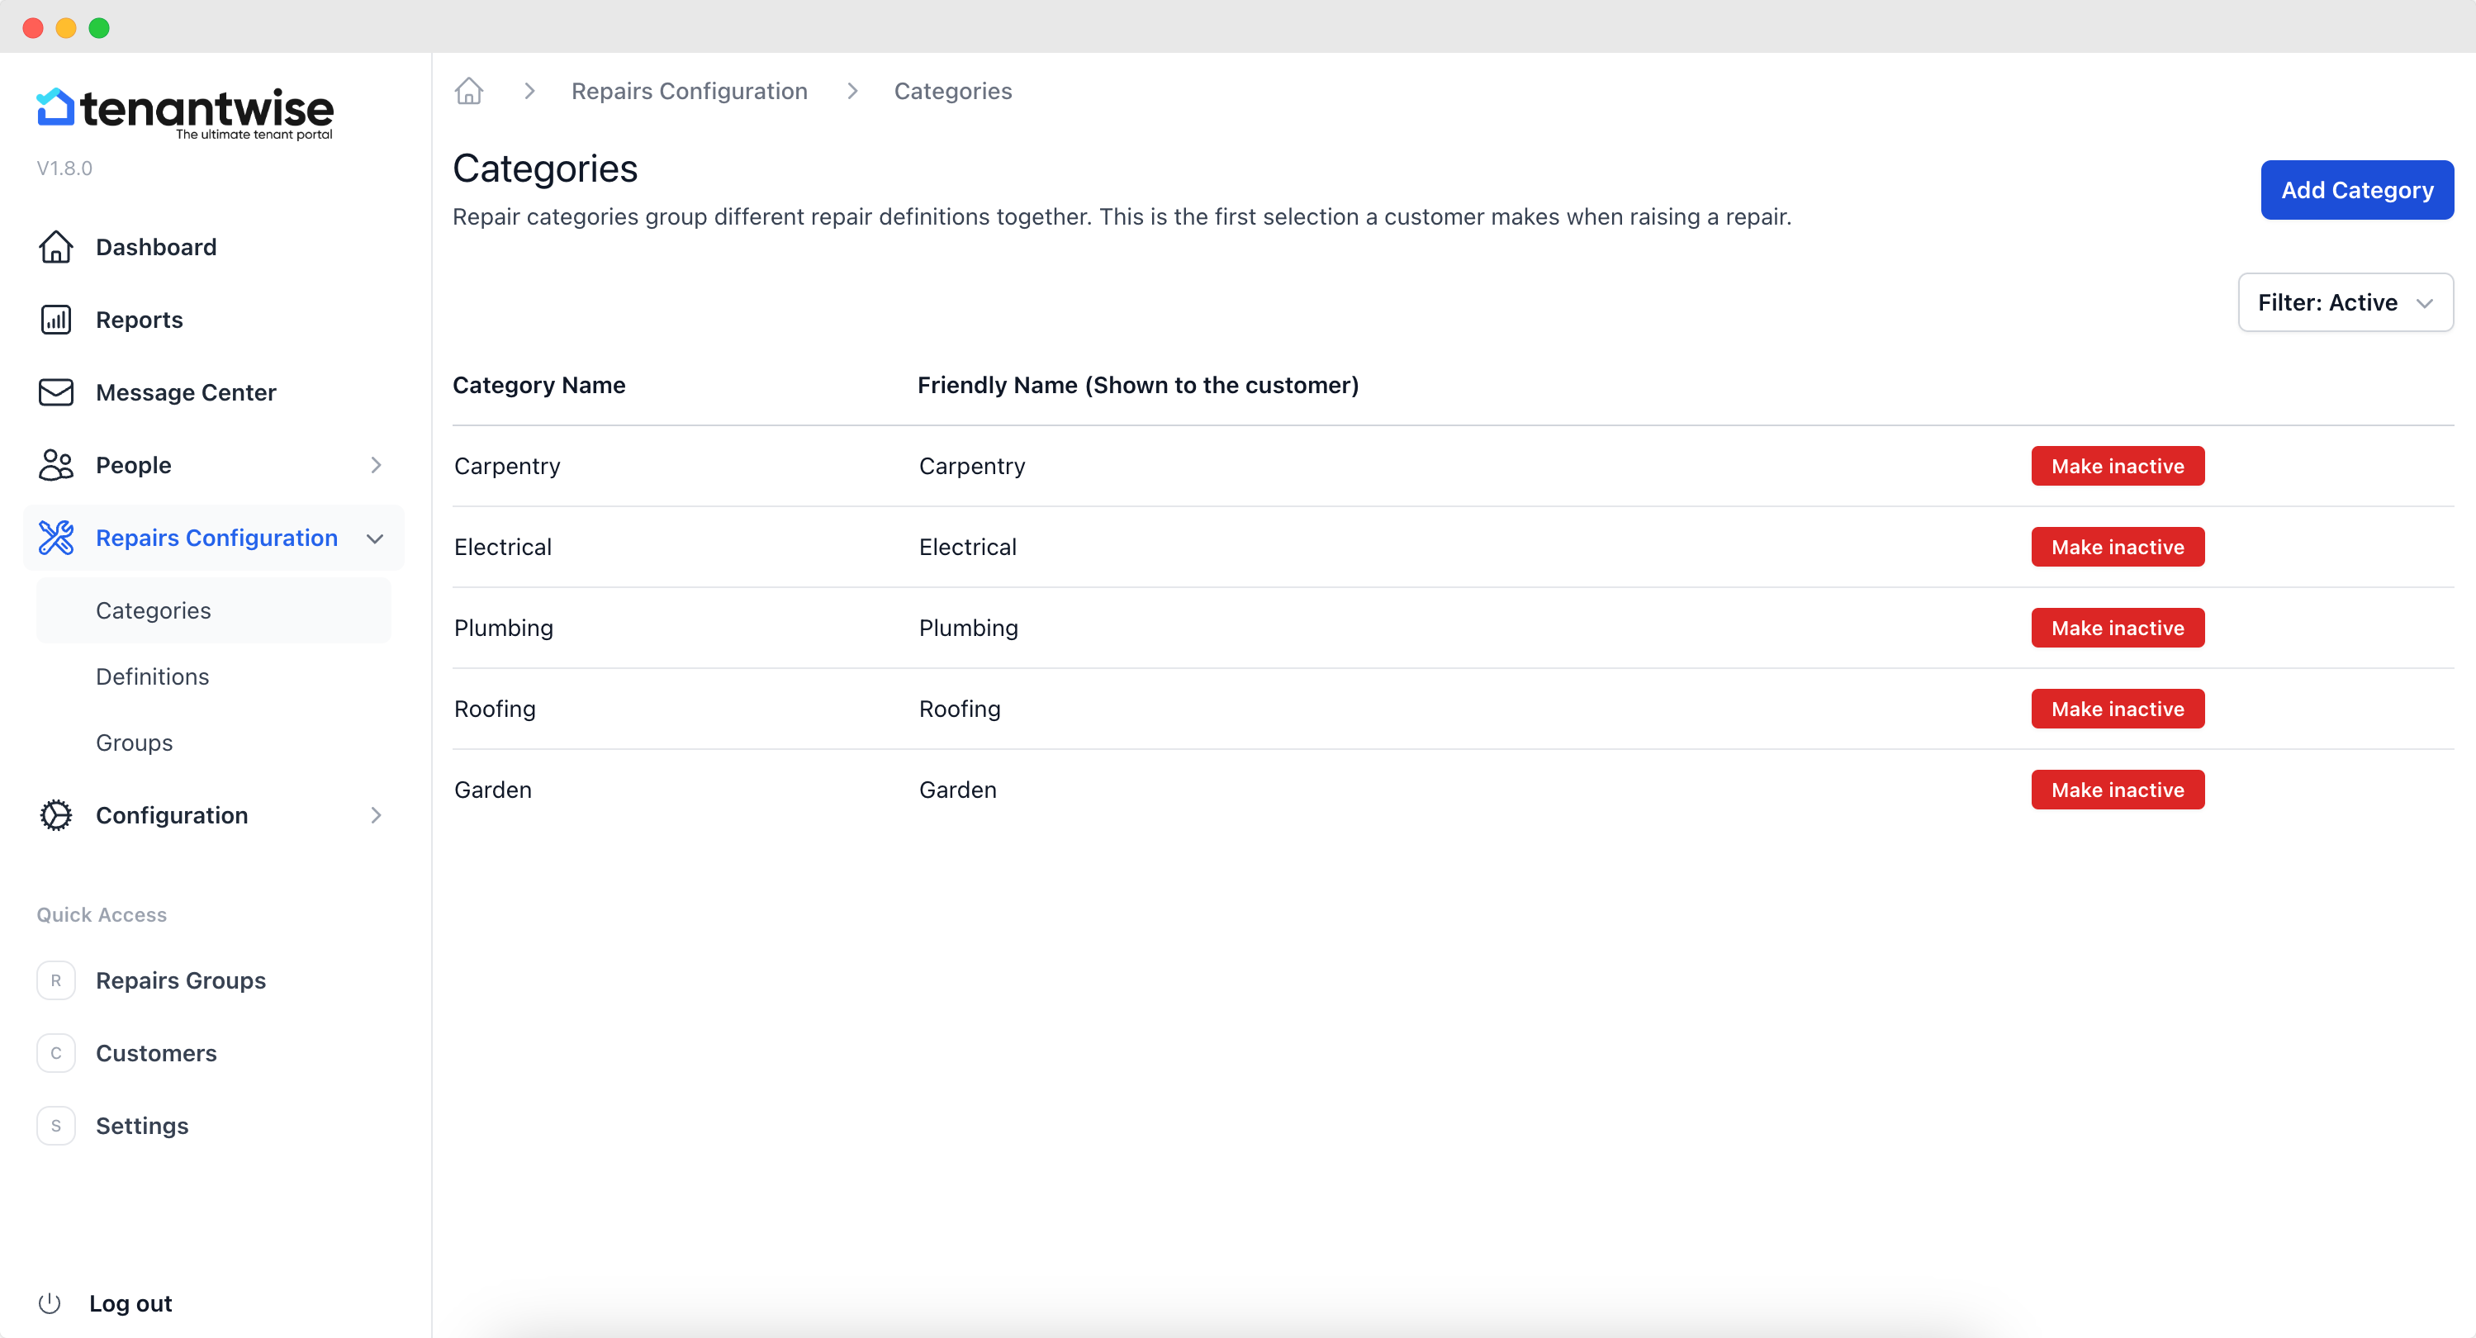
Task: Make the Garden category inactive
Action: point(2117,790)
